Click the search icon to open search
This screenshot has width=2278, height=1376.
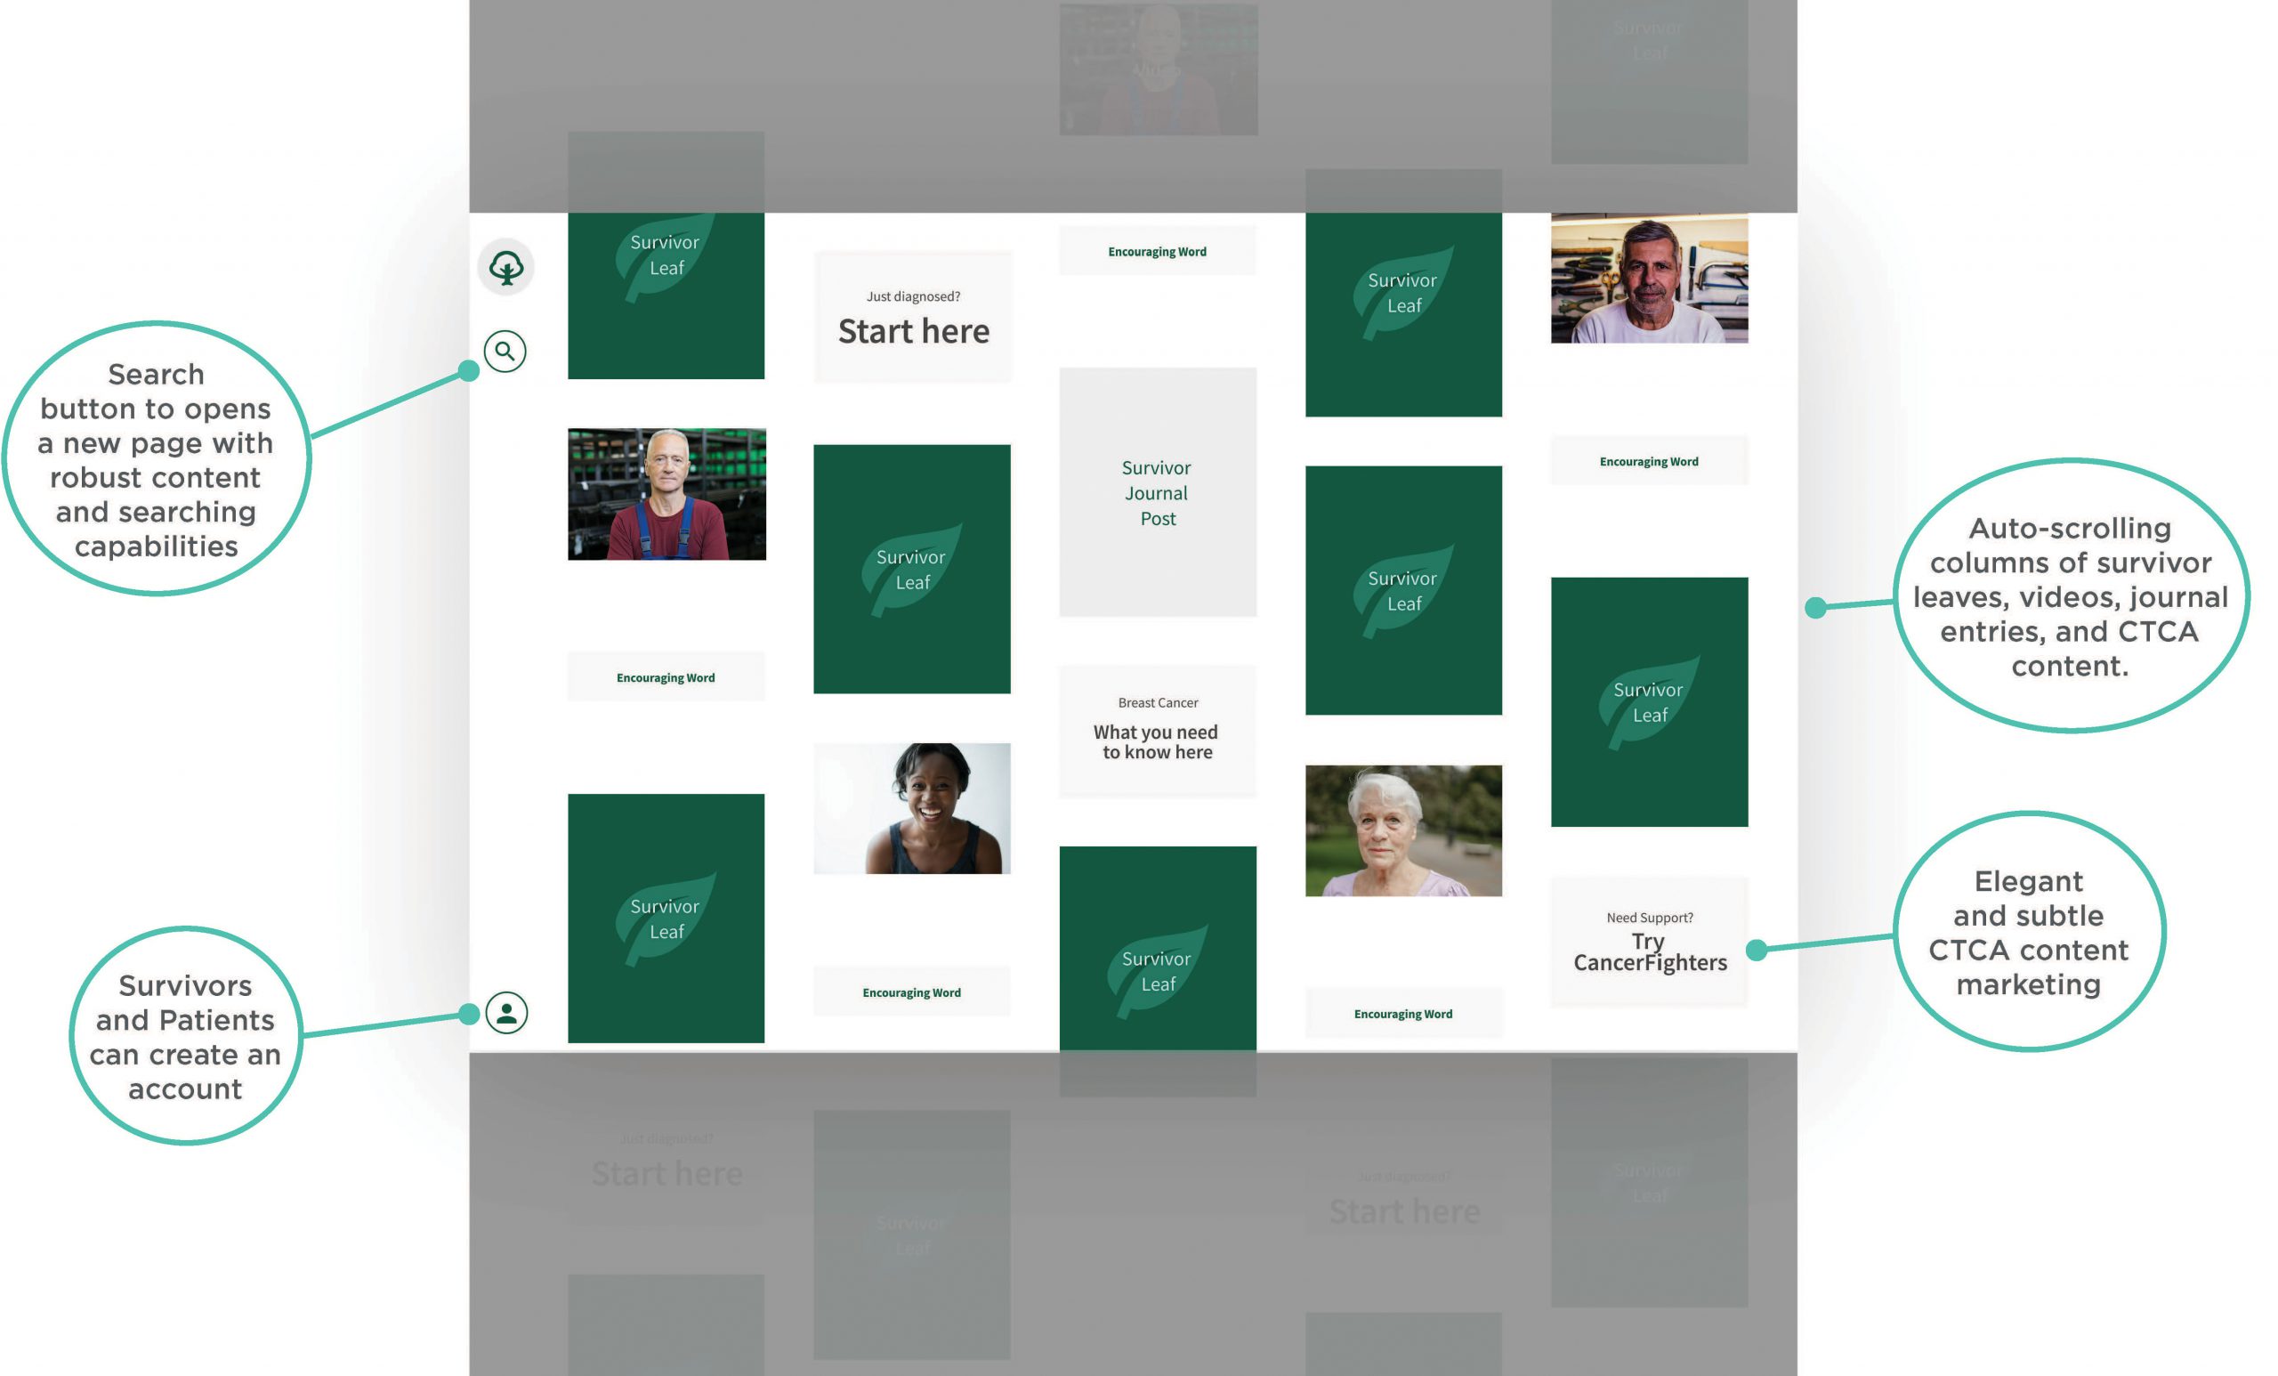506,350
